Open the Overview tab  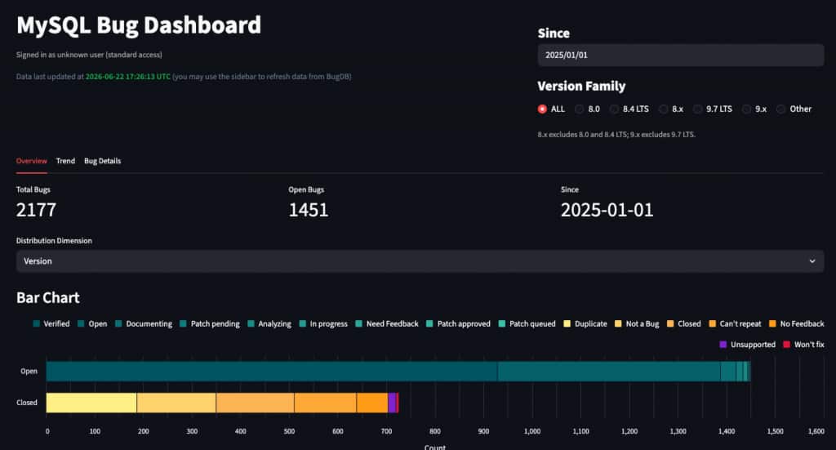coord(32,161)
